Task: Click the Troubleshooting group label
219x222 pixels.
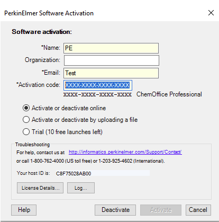Action: point(32,145)
